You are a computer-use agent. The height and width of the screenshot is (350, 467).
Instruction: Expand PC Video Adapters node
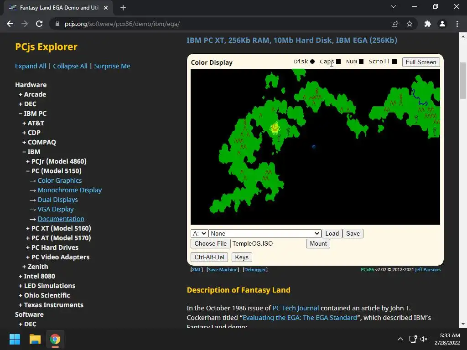tap(57, 257)
